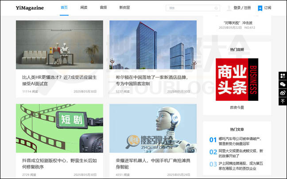The image size is (287, 179).
Task: Click the YiMagazine logo
Action: (x=30, y=8)
